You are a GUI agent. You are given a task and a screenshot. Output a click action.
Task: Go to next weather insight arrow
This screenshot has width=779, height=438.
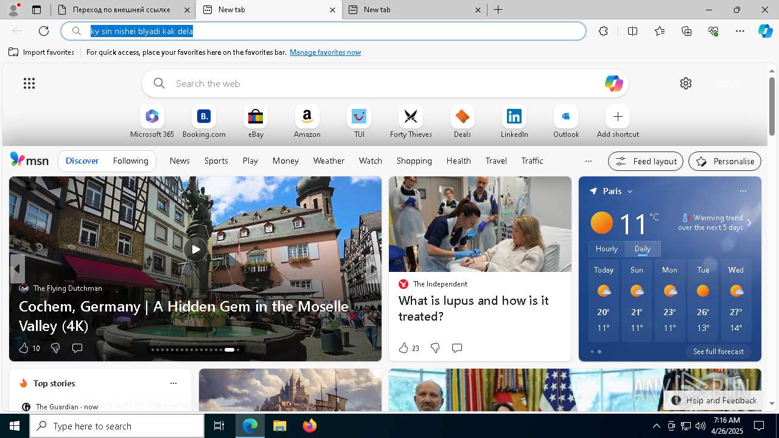[749, 223]
